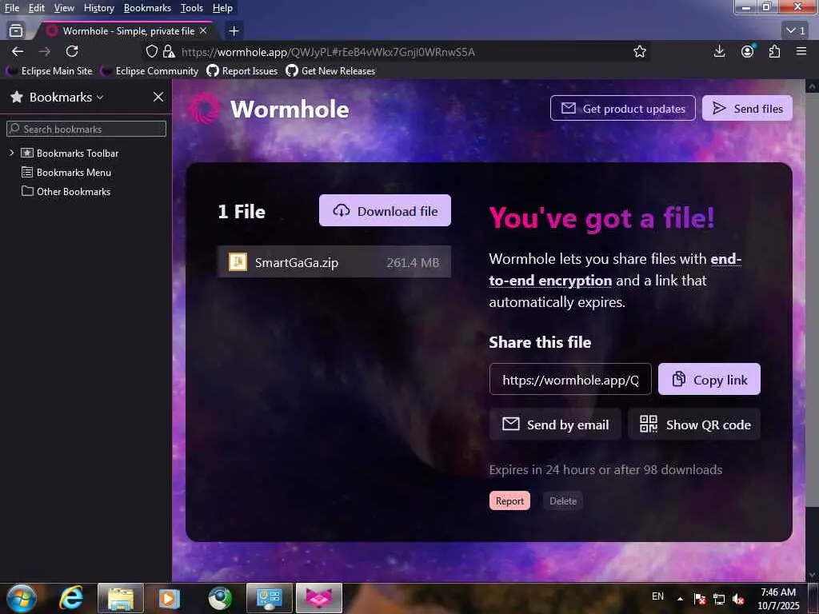The image size is (819, 614).
Task: Click the Download file button
Action: (x=385, y=210)
